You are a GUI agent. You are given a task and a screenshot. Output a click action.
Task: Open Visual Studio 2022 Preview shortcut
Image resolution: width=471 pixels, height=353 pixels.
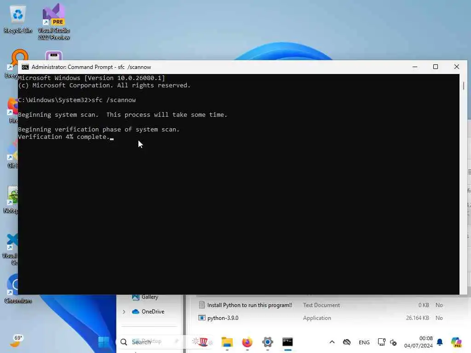(54, 22)
